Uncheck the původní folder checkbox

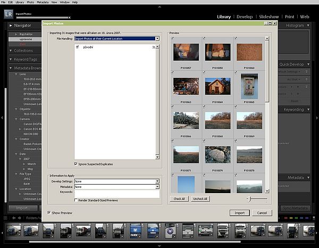pyautogui.click(x=77, y=47)
